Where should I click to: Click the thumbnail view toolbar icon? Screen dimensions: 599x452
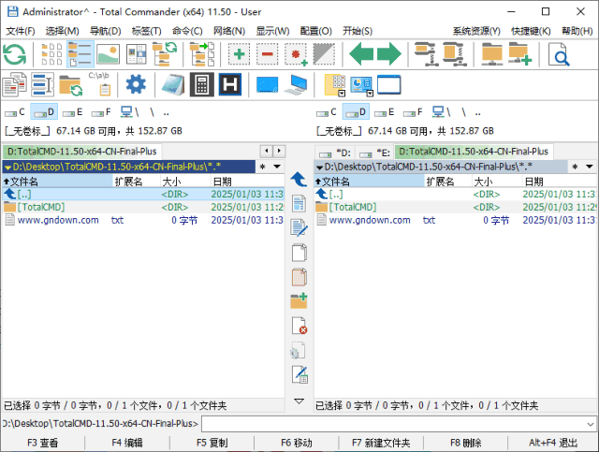[x=108, y=54]
